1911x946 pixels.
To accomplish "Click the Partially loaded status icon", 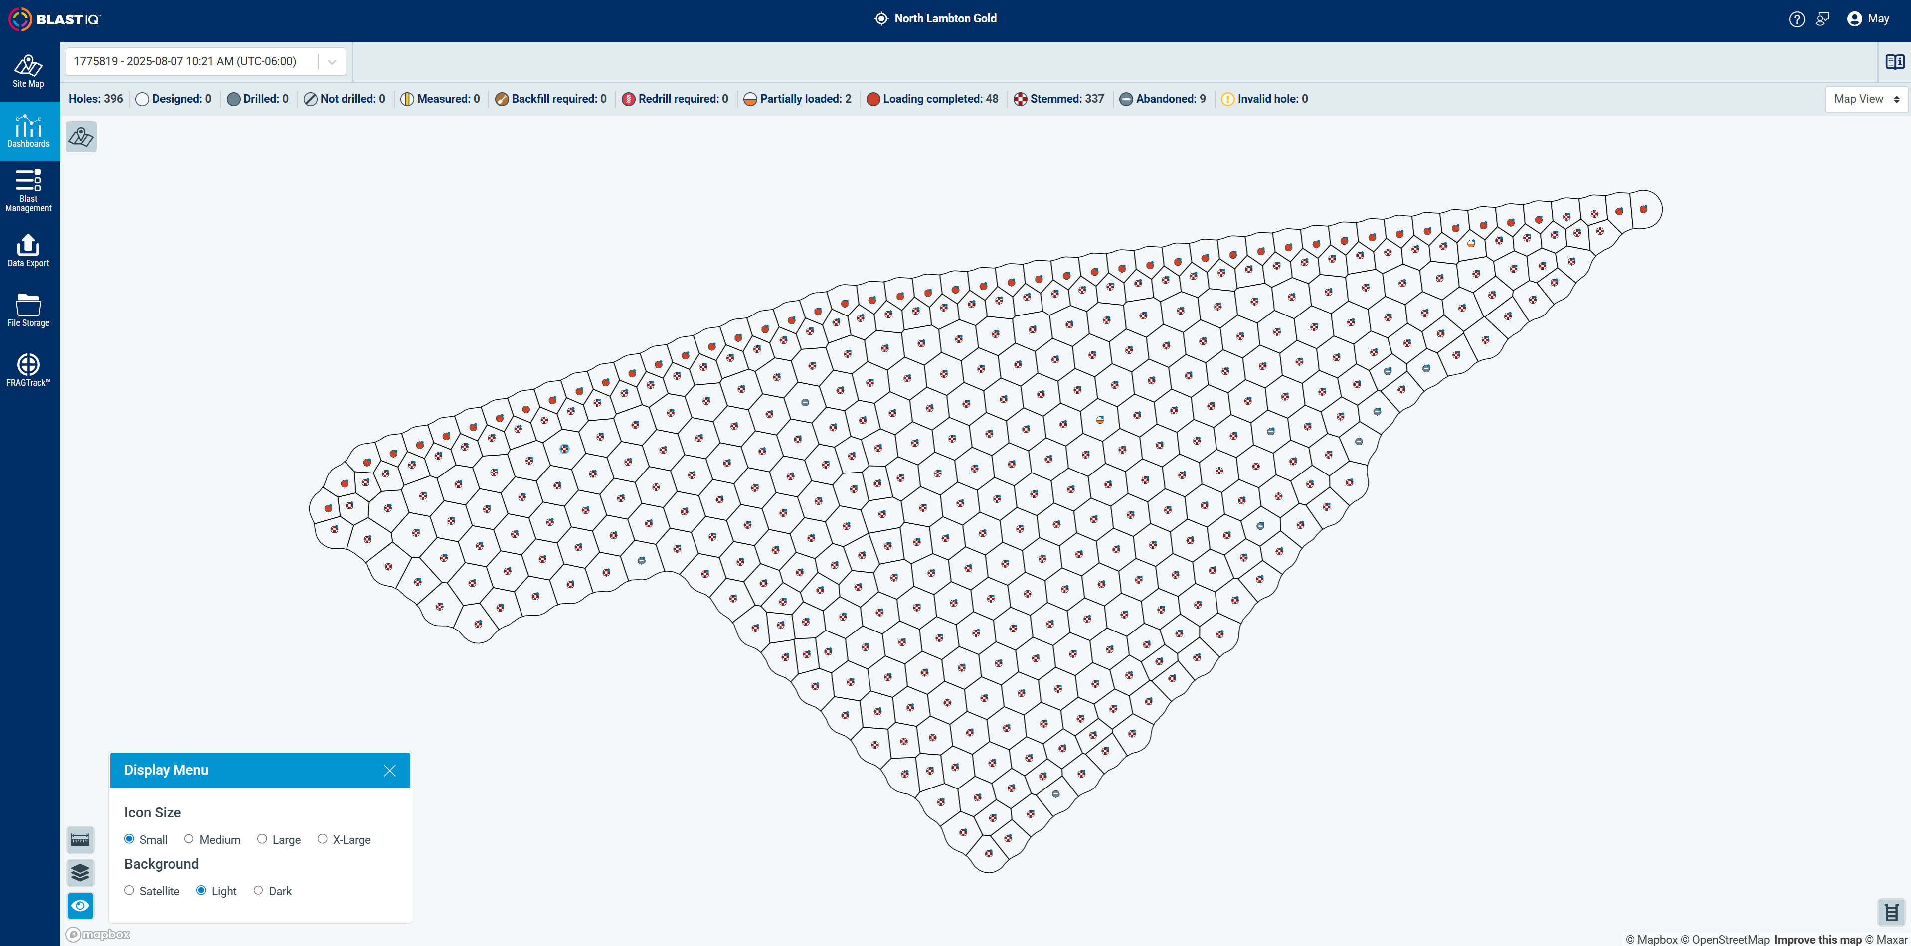I will [x=750, y=99].
